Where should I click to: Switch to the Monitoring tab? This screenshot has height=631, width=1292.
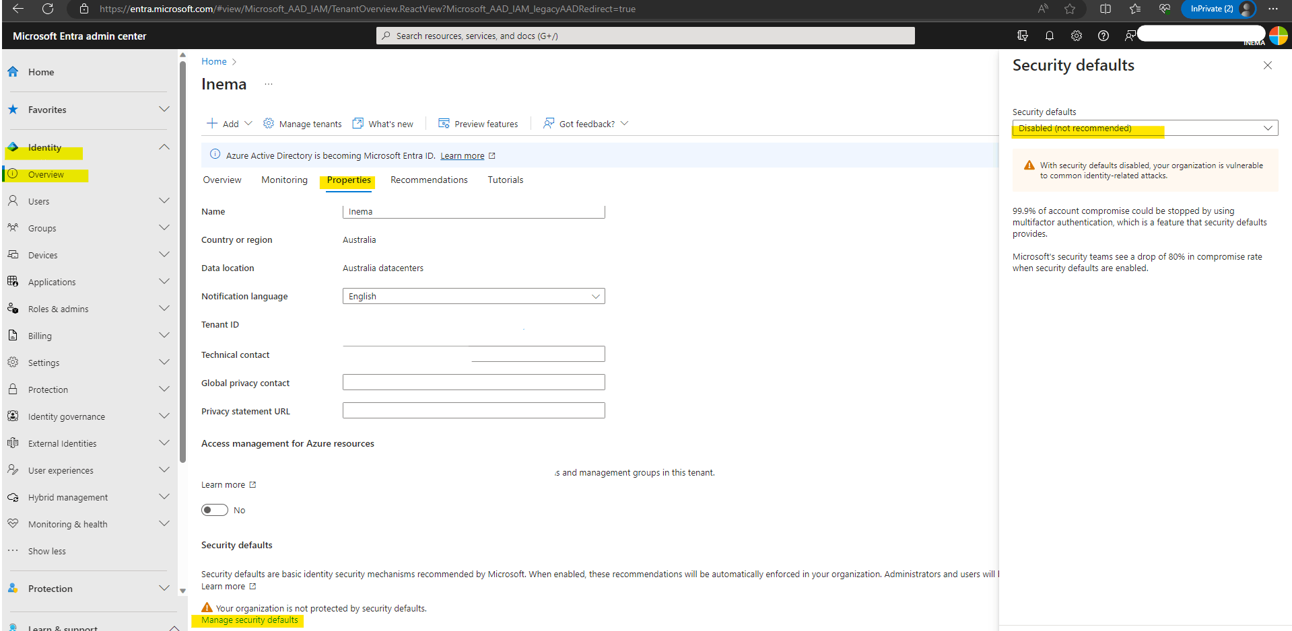pyautogui.click(x=284, y=180)
